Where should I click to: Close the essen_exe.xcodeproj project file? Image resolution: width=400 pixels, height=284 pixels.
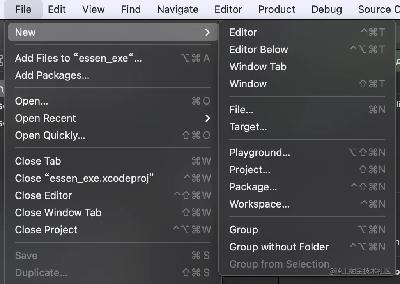pyautogui.click(x=84, y=178)
